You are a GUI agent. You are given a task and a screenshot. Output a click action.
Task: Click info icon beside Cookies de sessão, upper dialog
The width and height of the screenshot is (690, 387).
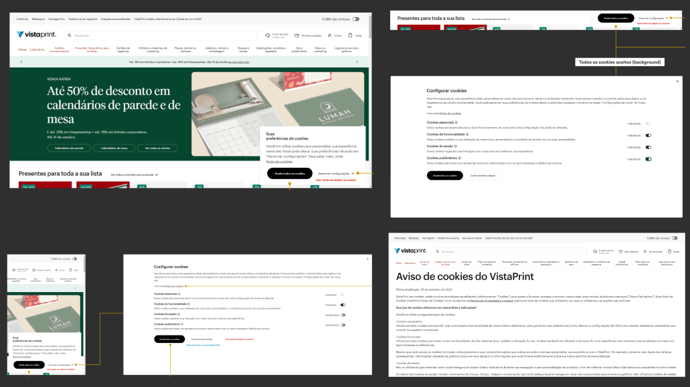coord(456,146)
